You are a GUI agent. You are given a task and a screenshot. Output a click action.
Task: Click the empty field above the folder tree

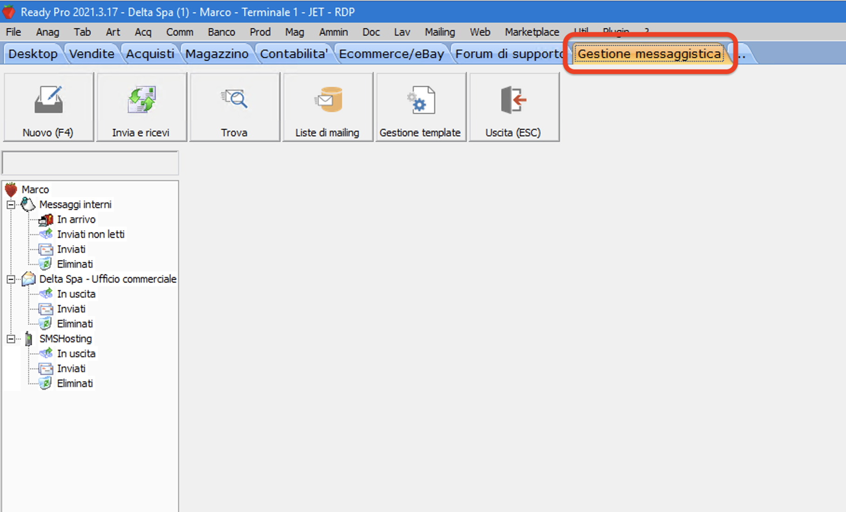pos(90,163)
